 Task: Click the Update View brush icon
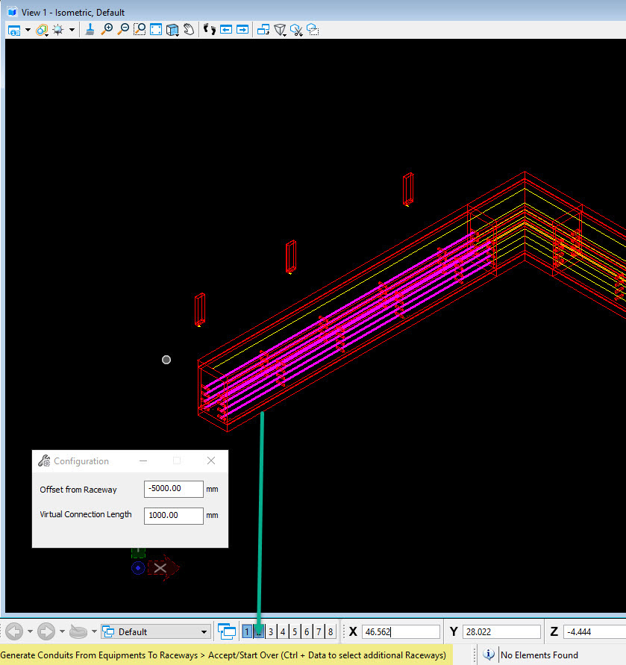click(90, 30)
